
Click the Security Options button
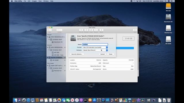pyautogui.click(x=77, y=54)
